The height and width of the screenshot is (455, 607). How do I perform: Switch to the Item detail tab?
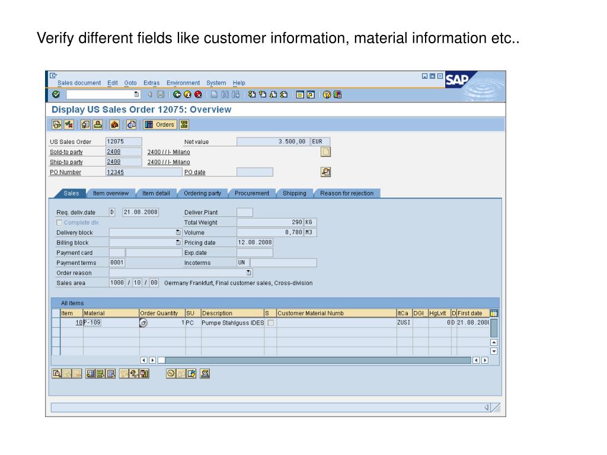click(156, 193)
